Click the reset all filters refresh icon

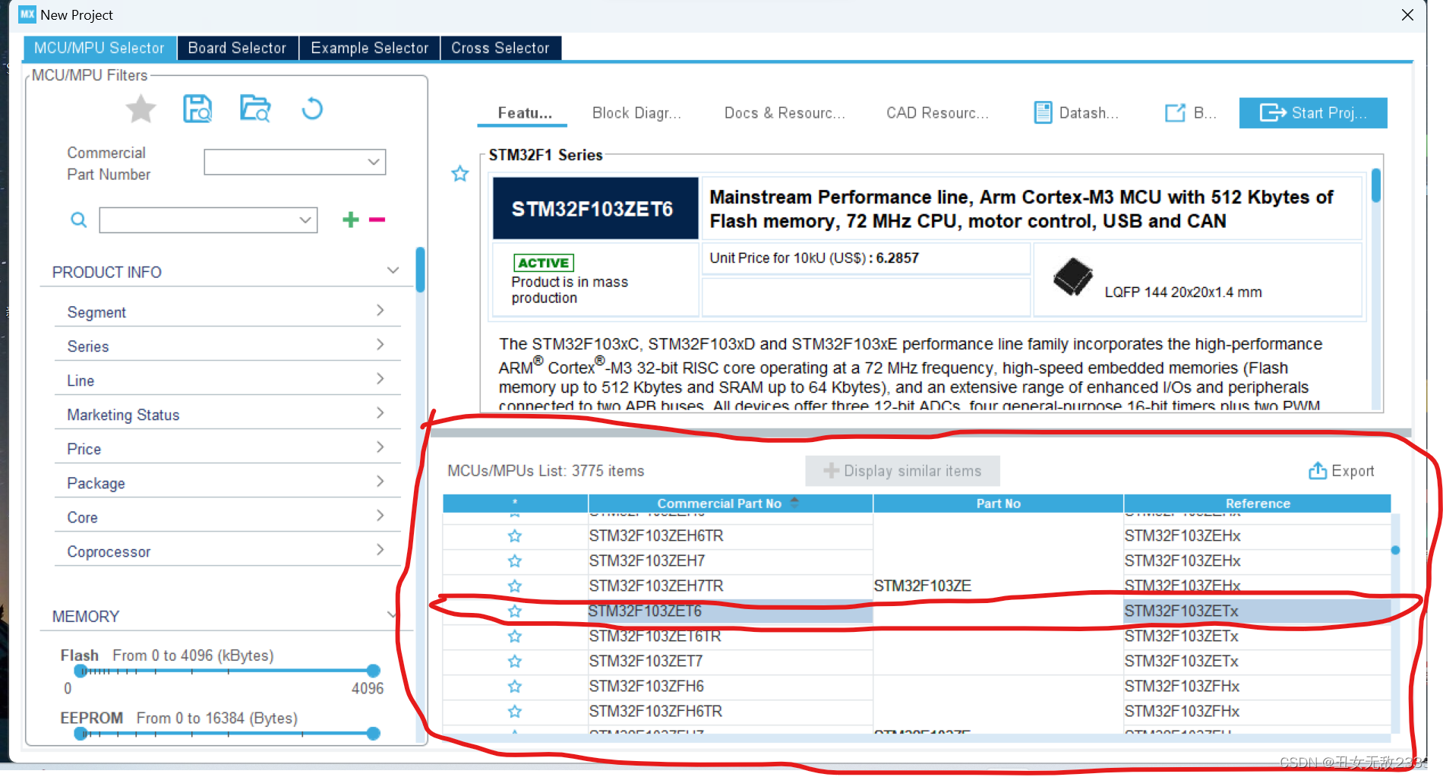312,109
